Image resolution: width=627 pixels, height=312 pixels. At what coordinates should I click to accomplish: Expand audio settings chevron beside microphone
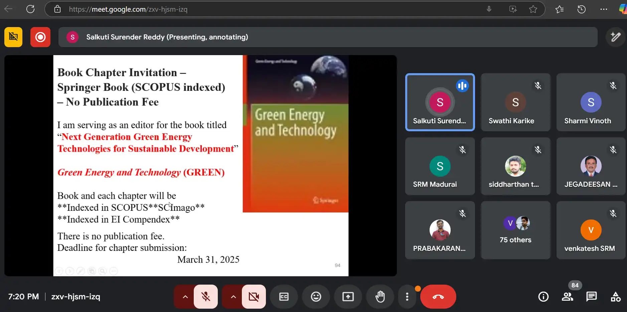(x=185, y=297)
